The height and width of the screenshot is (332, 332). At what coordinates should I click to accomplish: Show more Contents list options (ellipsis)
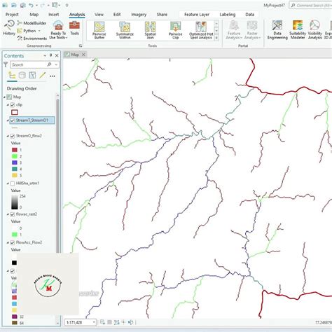[53, 76]
